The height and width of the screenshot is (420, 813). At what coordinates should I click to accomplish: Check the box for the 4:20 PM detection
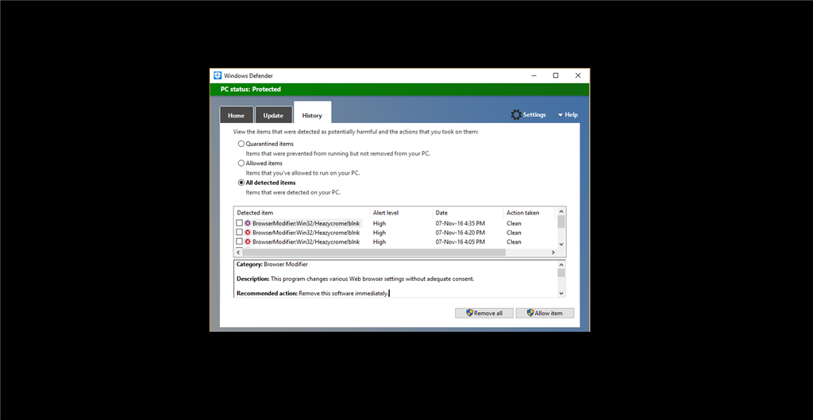(239, 233)
